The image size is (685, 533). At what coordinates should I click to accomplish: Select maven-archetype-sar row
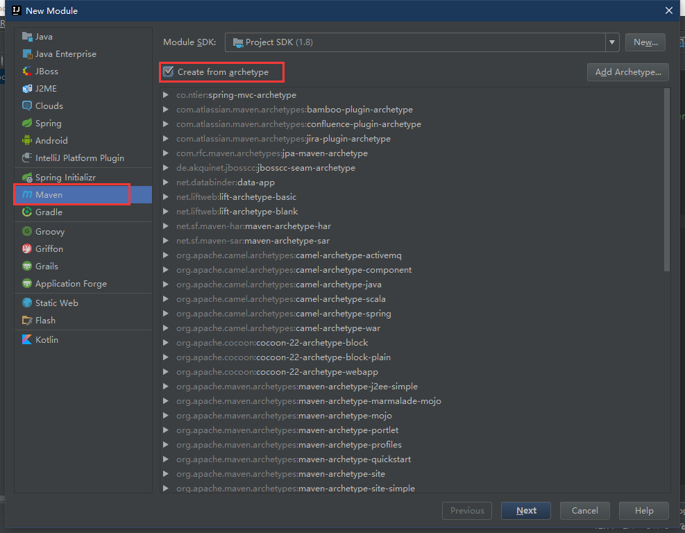(412, 241)
